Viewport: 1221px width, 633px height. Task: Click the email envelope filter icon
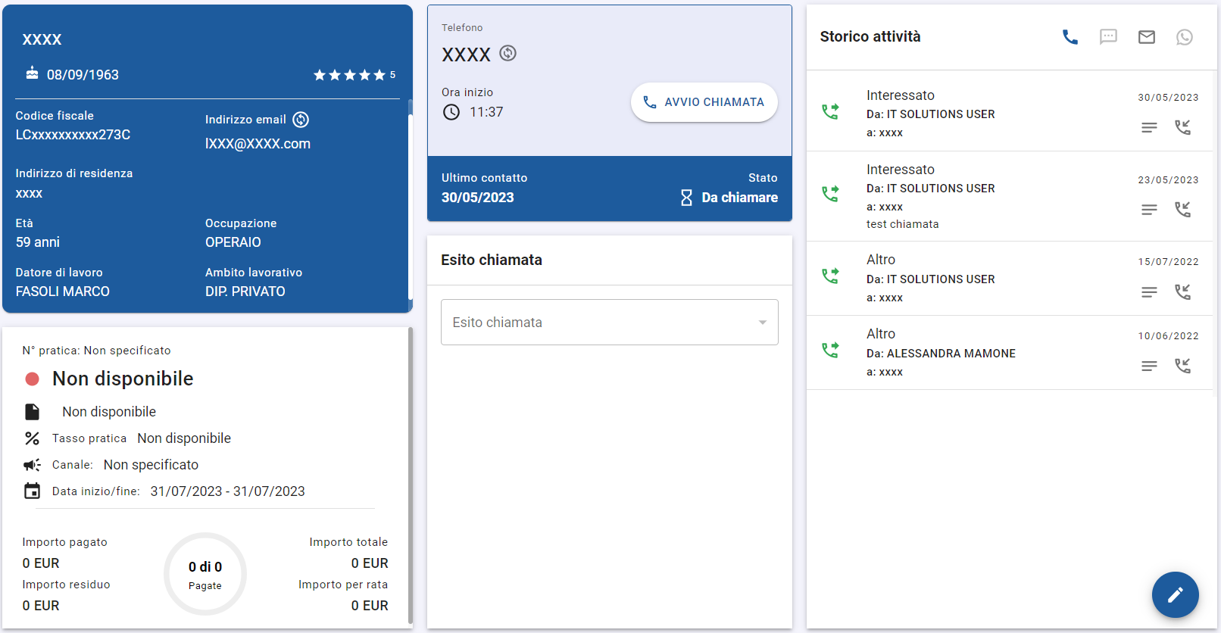tap(1146, 37)
